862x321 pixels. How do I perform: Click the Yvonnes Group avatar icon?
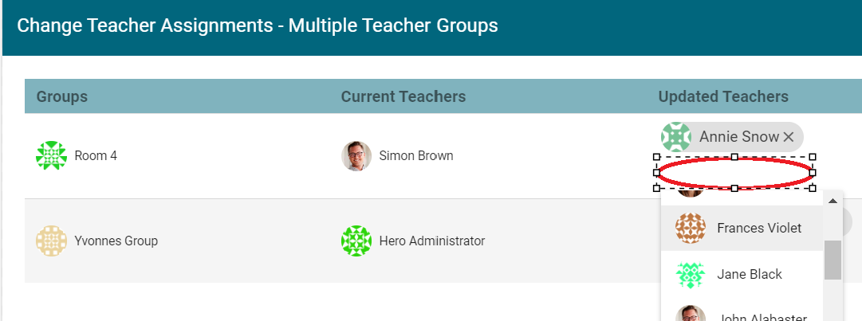51,241
